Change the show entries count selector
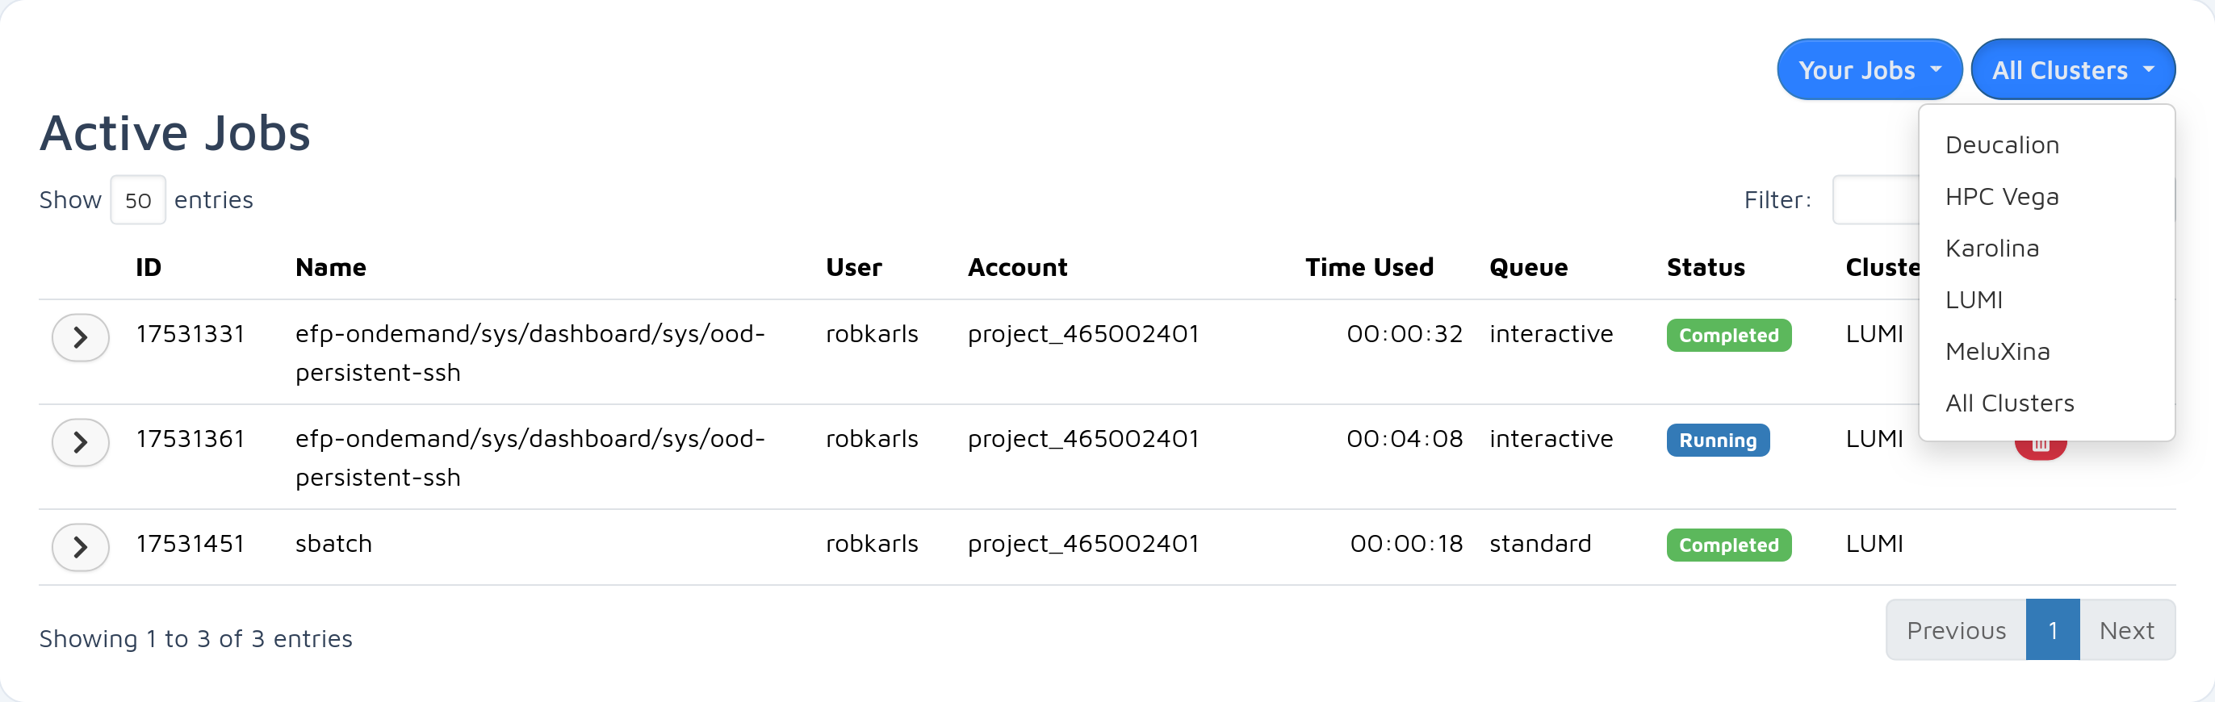The image size is (2215, 702). pos(137,200)
